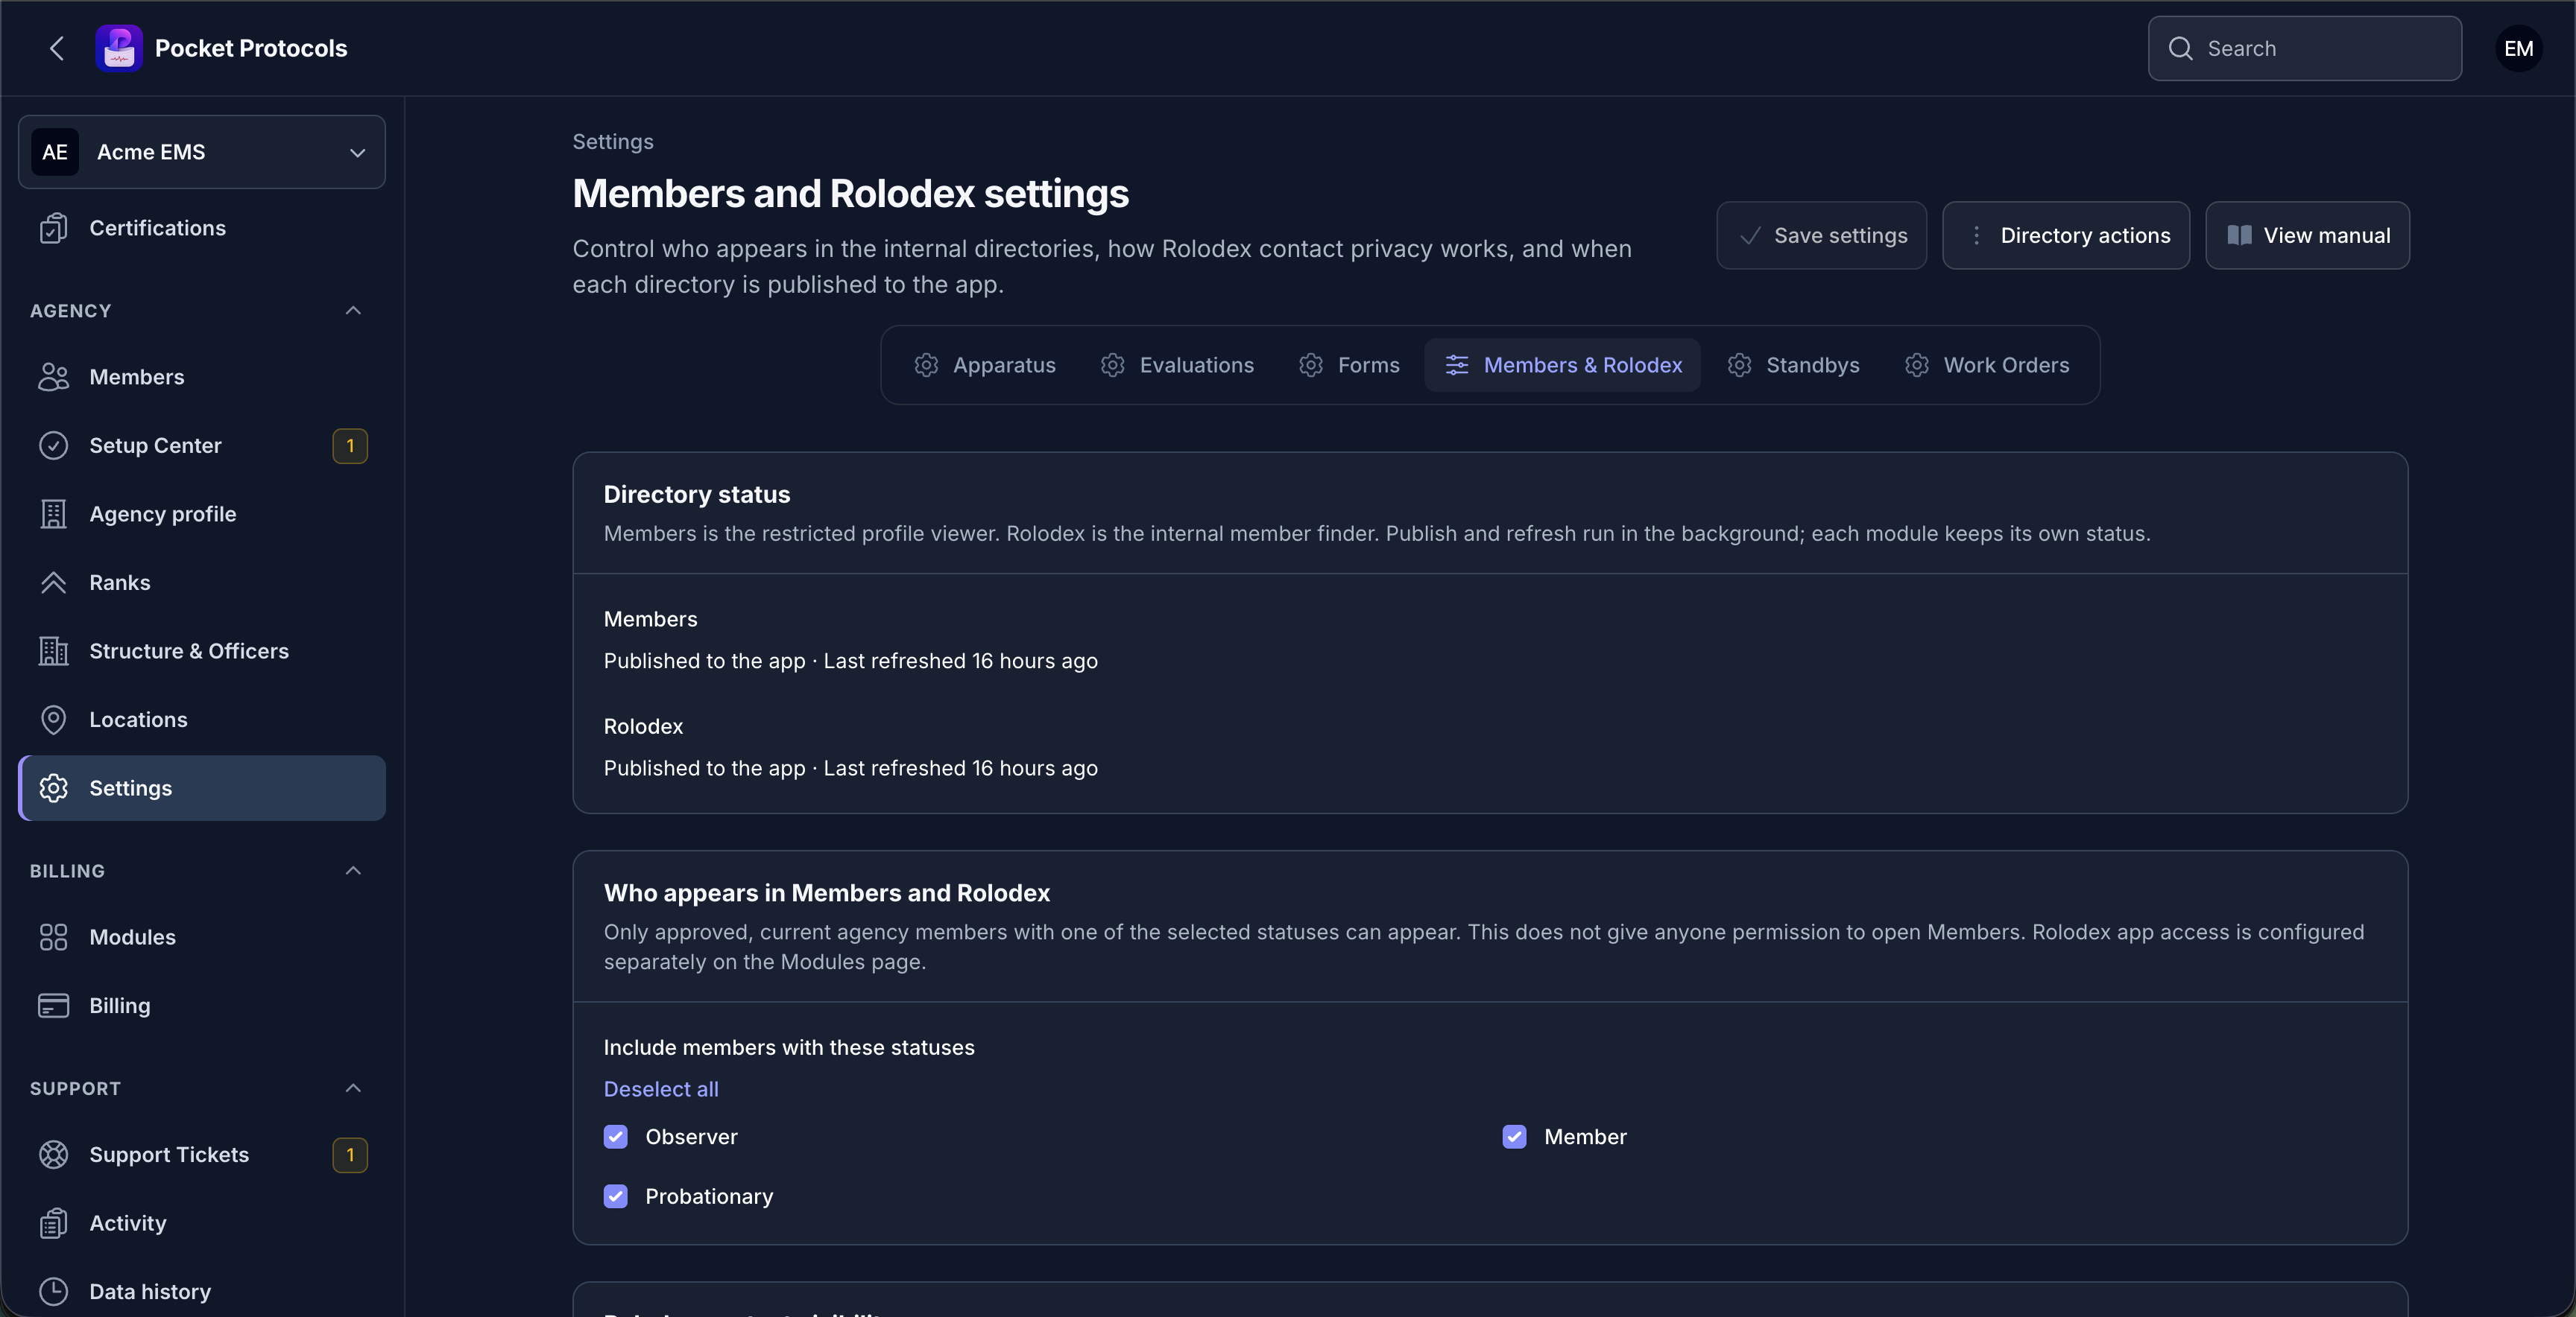This screenshot has width=2576, height=1317.
Task: Click the Rolodex status row label
Action: 643,726
